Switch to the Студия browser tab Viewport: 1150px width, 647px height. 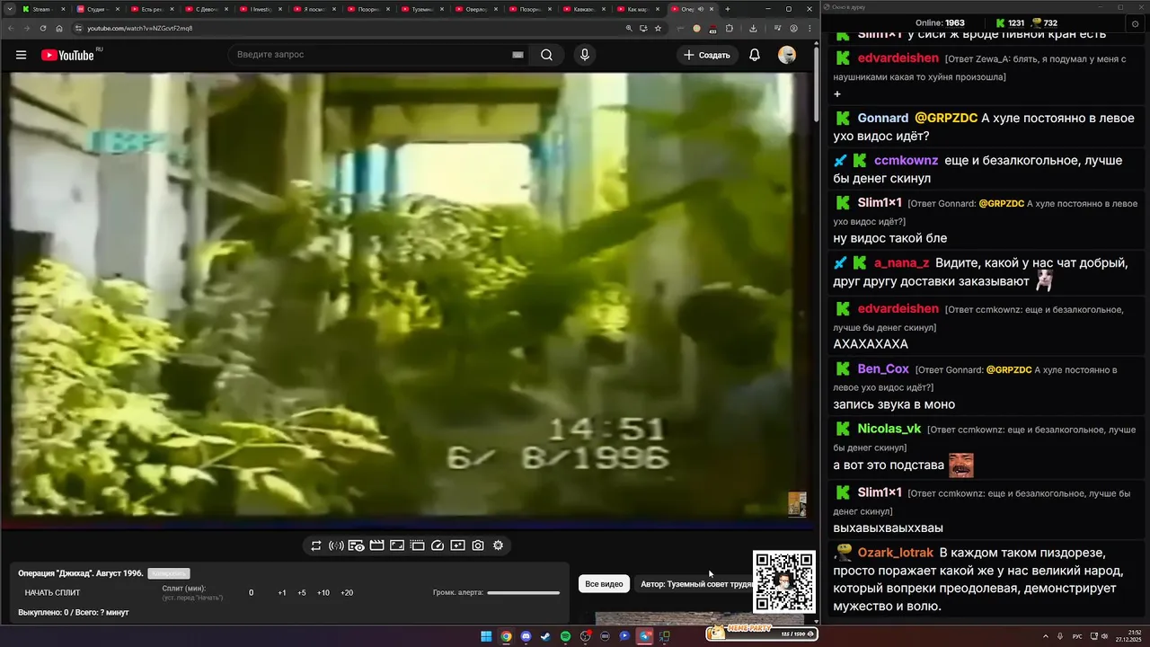tap(95, 9)
